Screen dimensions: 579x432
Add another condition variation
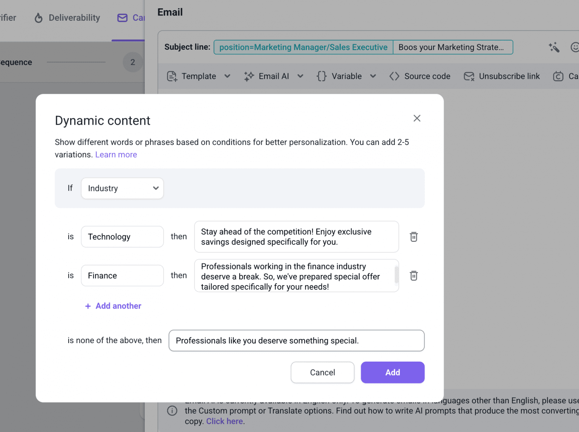(x=113, y=306)
